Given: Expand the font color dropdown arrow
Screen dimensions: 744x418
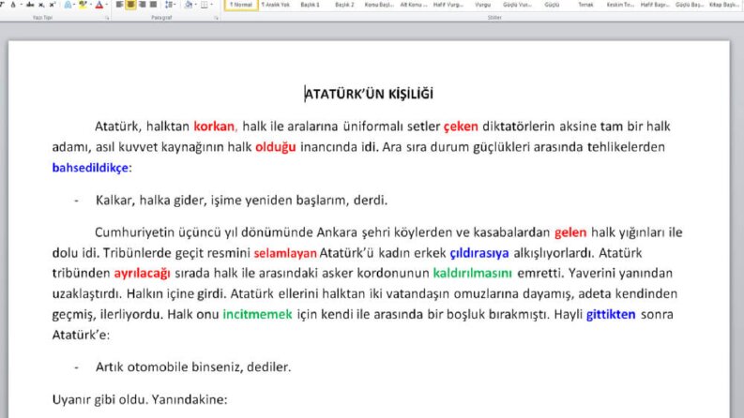Looking at the screenshot, I should click(x=107, y=5).
